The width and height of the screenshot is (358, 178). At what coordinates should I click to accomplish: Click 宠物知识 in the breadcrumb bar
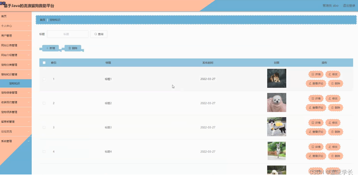[55, 20]
